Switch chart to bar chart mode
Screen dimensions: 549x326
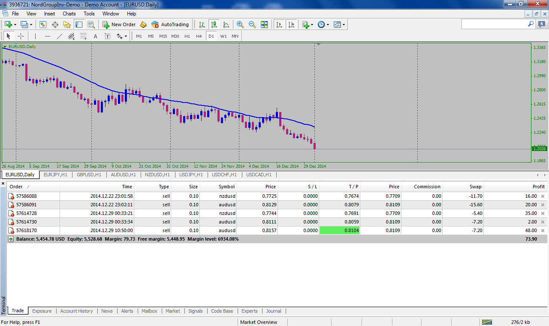pyautogui.click(x=202, y=24)
